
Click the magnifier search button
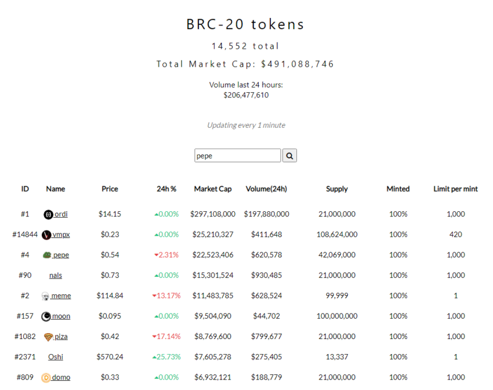point(289,156)
